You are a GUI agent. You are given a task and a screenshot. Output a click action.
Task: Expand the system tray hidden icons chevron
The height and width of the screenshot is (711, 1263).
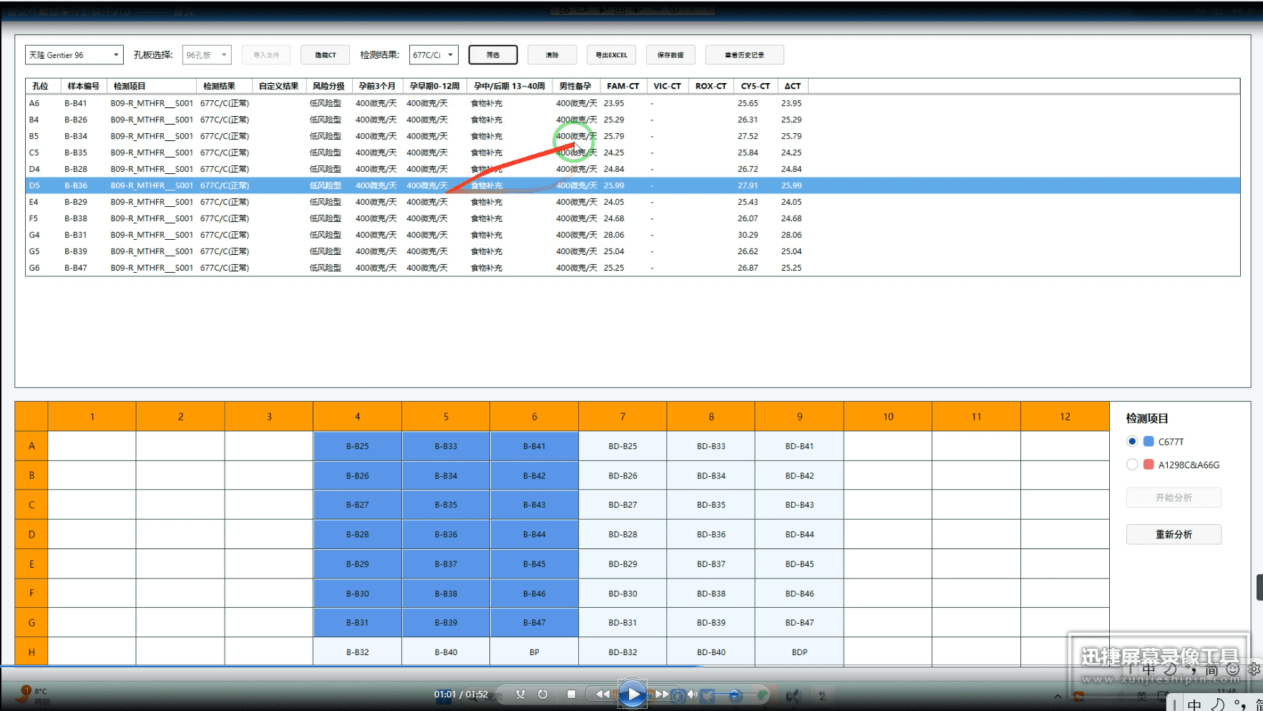coord(1058,696)
